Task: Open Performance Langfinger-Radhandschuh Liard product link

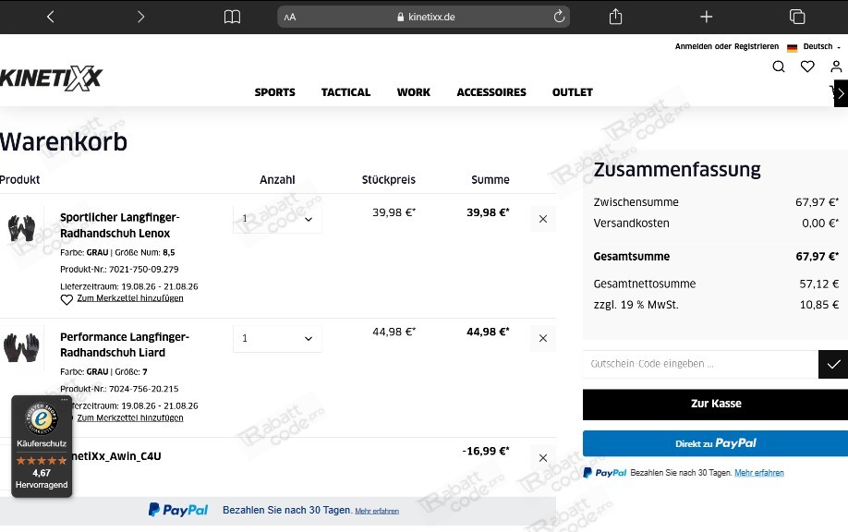Action: click(x=125, y=345)
